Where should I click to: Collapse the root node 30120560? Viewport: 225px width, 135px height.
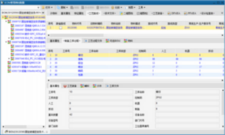3,17
